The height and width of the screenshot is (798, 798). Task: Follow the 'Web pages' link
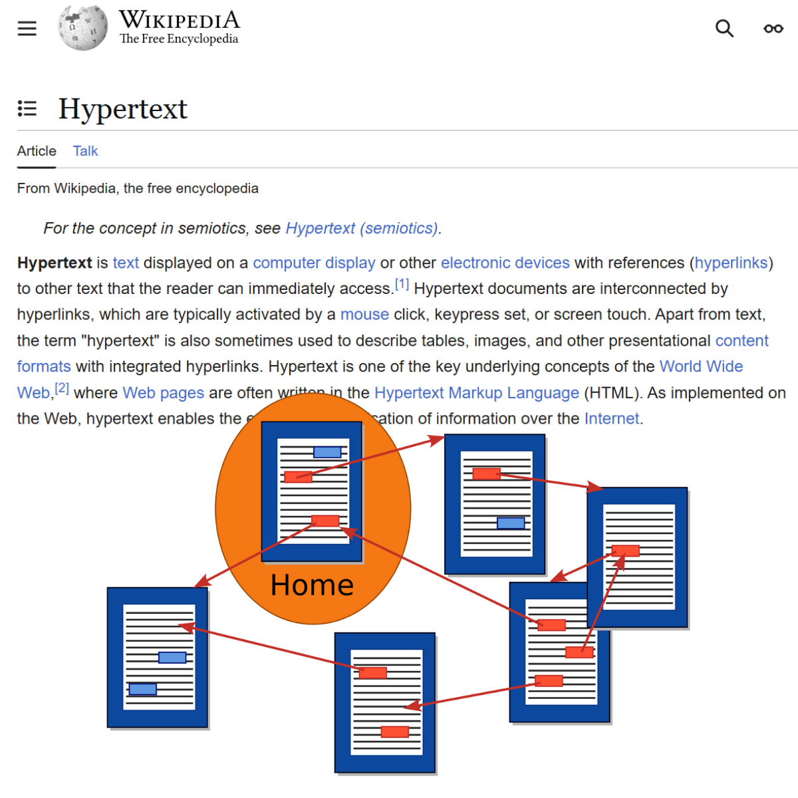[164, 393]
